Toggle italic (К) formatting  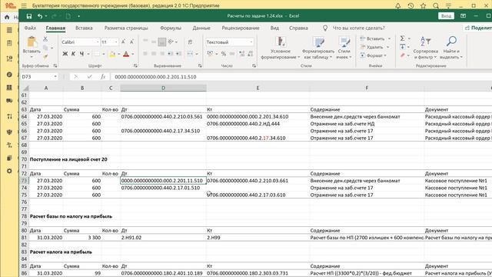coord(73,54)
